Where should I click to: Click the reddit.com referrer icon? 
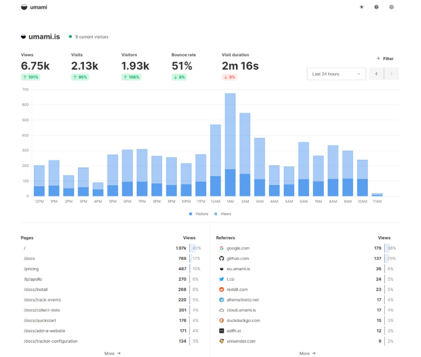click(222, 289)
